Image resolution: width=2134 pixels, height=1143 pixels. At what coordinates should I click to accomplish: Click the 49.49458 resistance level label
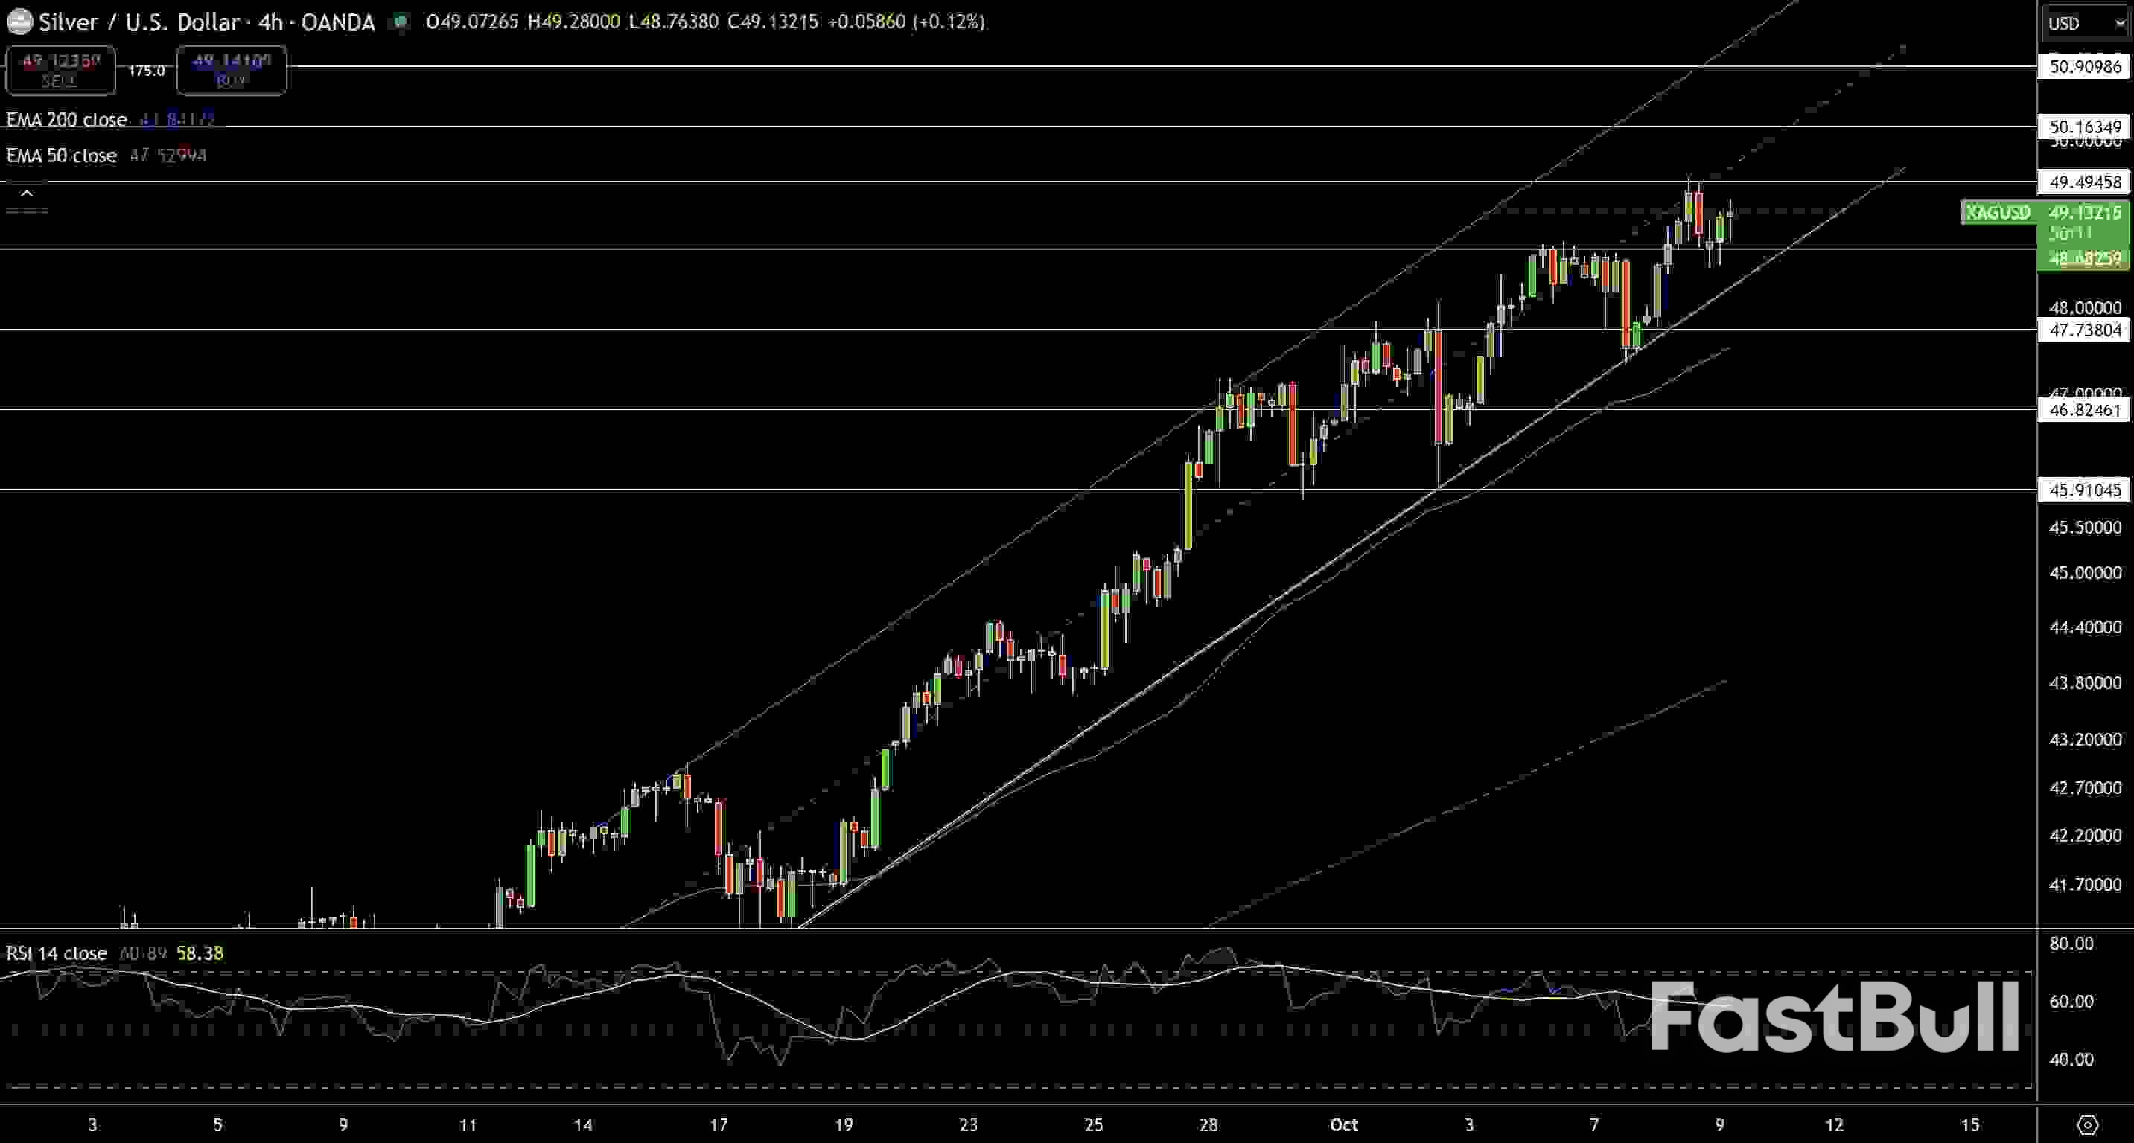click(x=2084, y=183)
